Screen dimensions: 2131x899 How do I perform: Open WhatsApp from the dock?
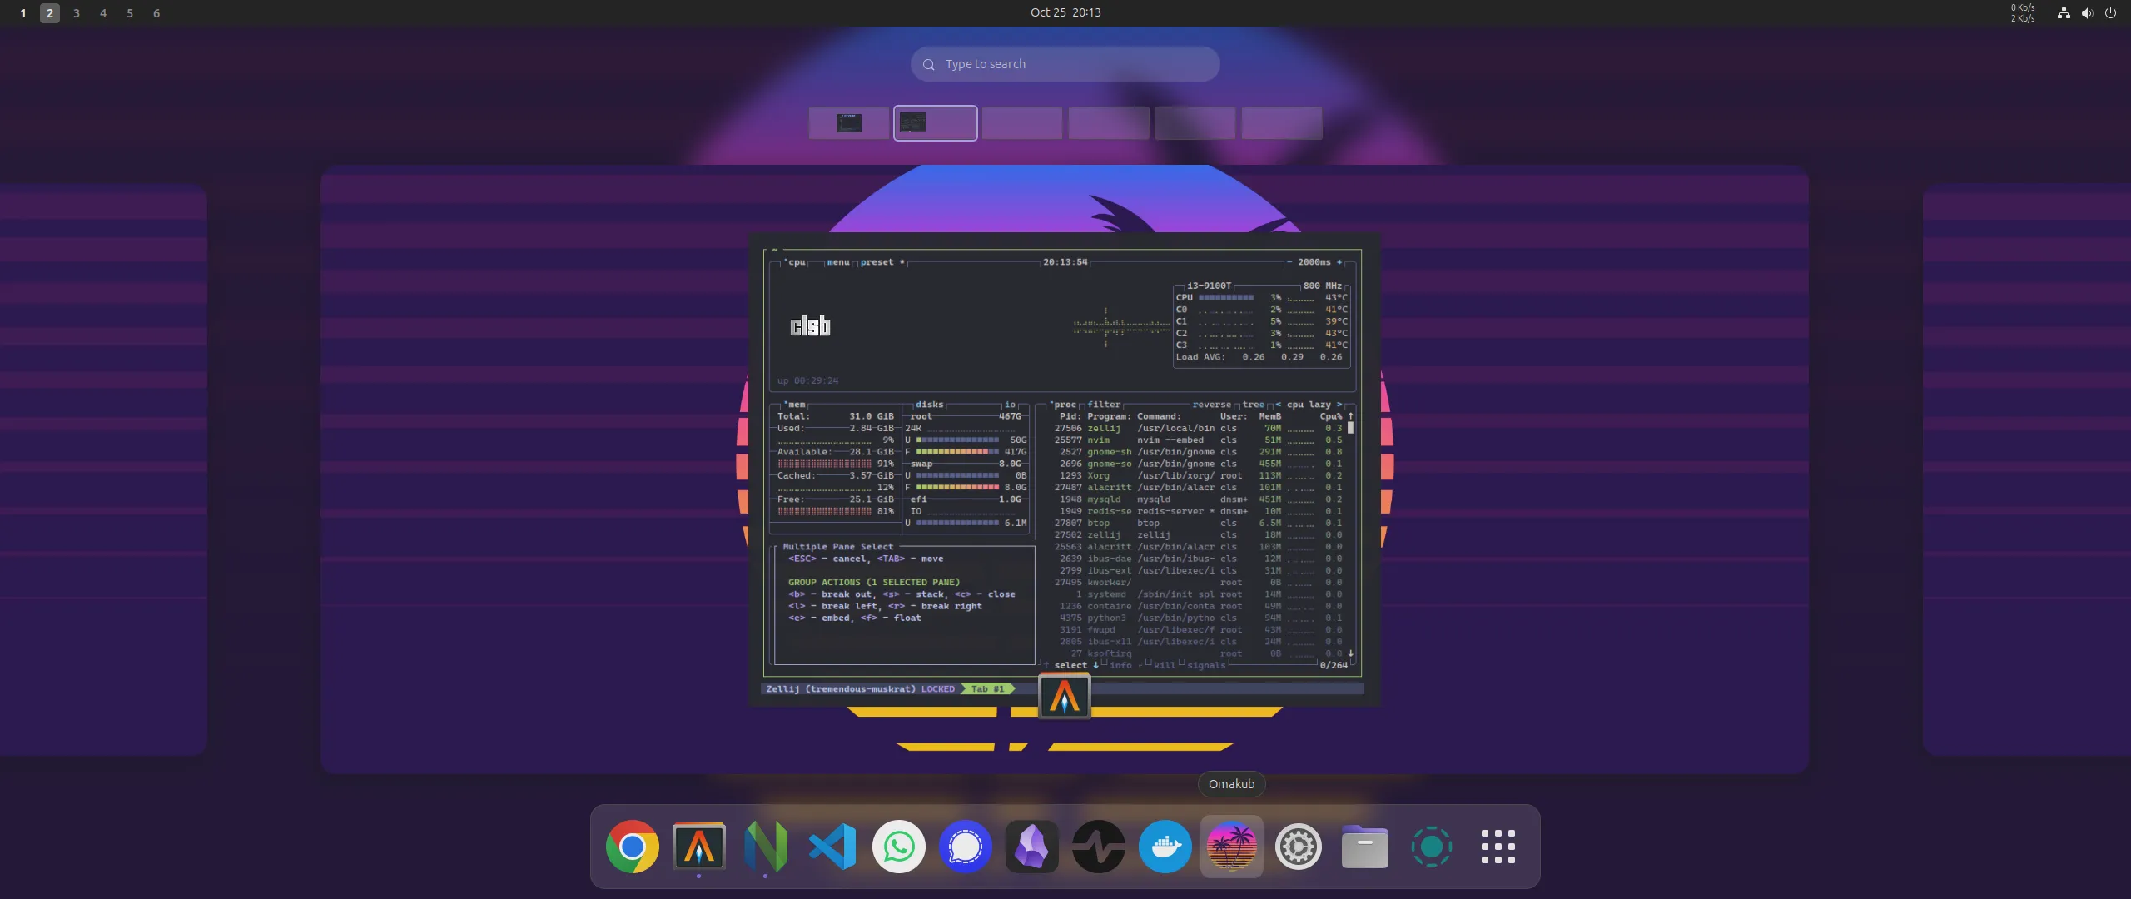(x=898, y=847)
